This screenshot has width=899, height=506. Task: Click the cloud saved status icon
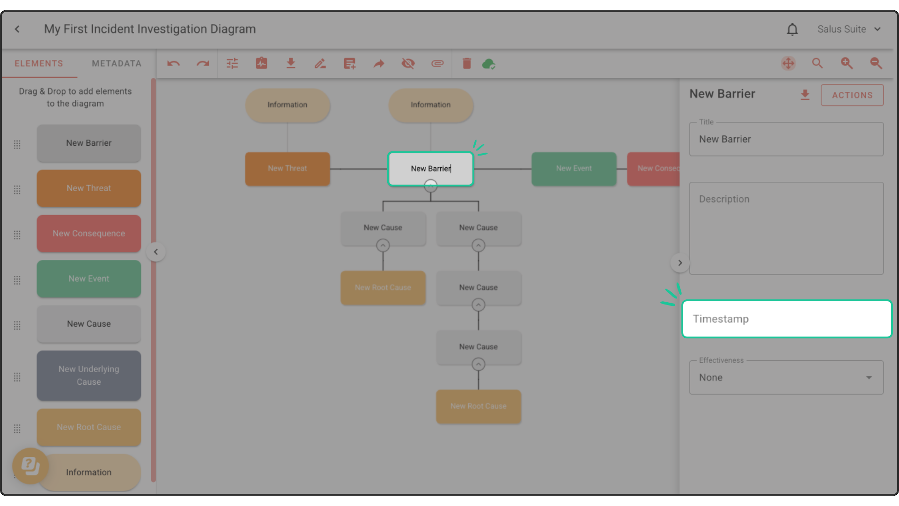click(488, 64)
